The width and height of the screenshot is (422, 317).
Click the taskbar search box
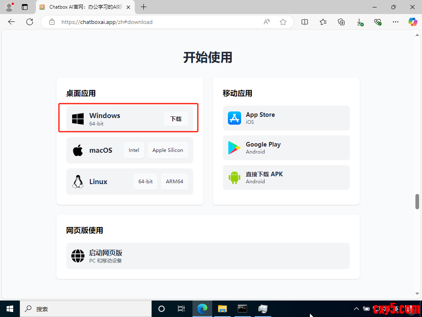pyautogui.click(x=86, y=309)
